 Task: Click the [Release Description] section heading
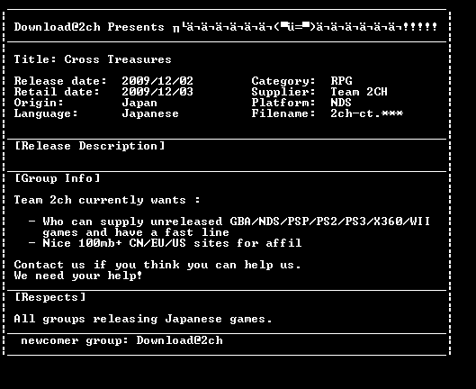[x=90, y=146]
